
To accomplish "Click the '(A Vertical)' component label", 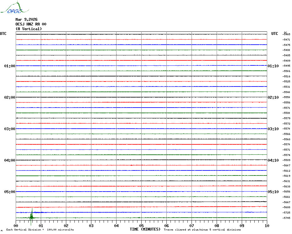I will (x=28, y=29).
